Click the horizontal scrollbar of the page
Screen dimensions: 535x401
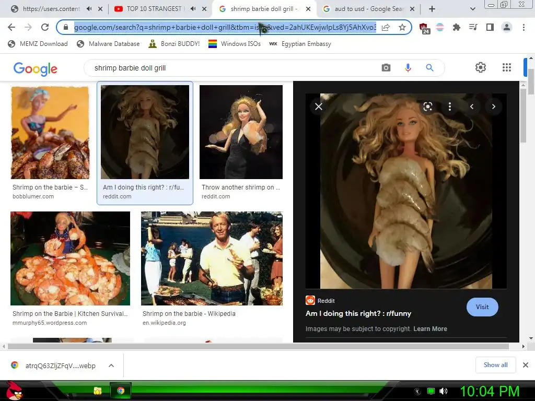tap(258, 347)
